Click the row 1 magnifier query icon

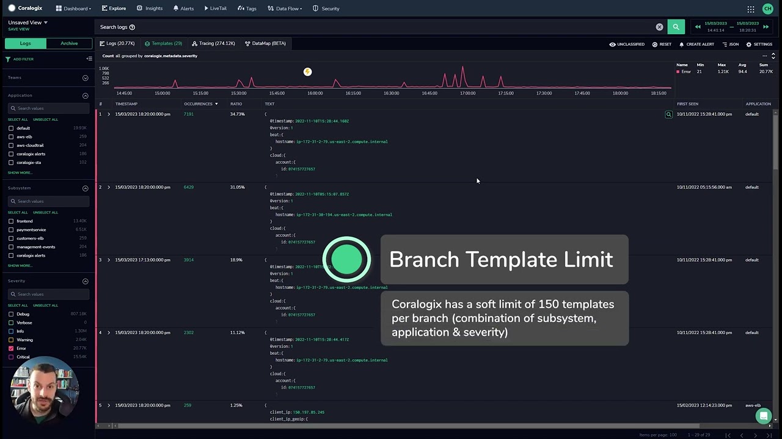click(668, 114)
